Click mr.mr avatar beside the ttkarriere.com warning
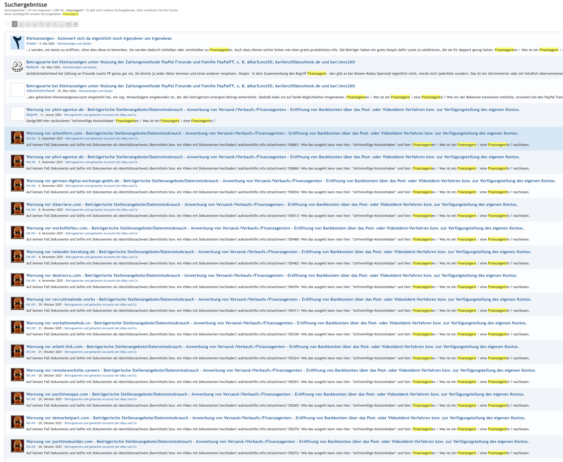The image size is (563, 462). tap(17, 209)
